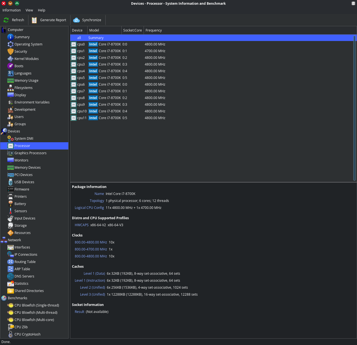The image size is (357, 345).
Task: Expand the Network tree category
Action: [4, 240]
